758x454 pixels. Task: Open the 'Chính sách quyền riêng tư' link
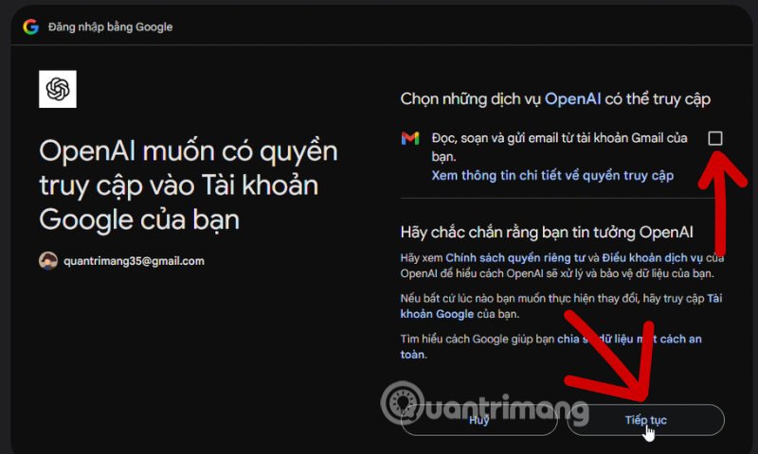point(515,257)
